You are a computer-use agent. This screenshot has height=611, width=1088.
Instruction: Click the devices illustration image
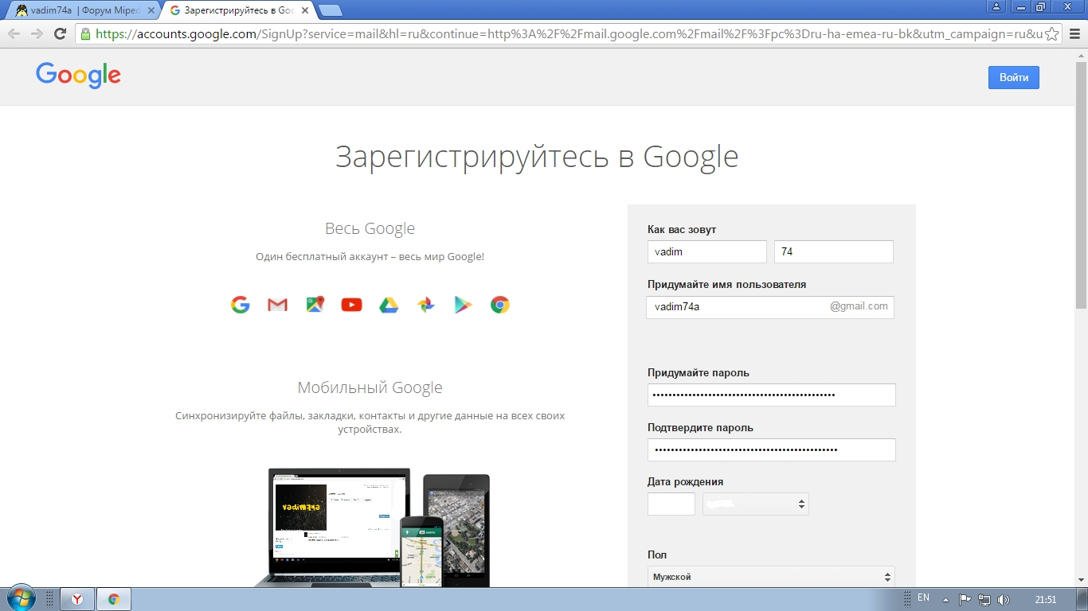tap(372, 527)
